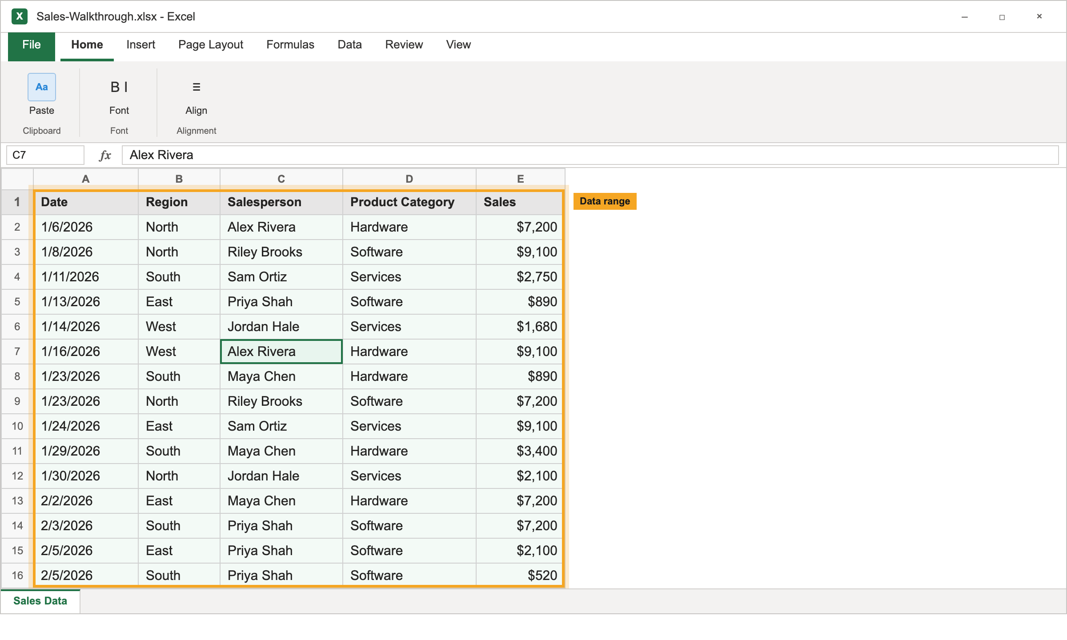Select column D header
The height and width of the screenshot is (640, 1067).
coord(409,179)
